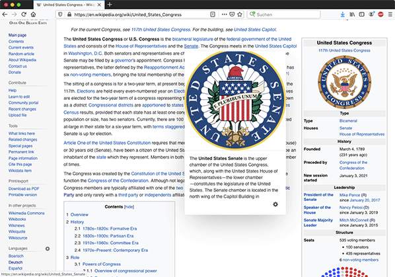This screenshot has height=277, width=395.
Task: Go forward with the browser forward arrow
Action: click(x=14, y=15)
